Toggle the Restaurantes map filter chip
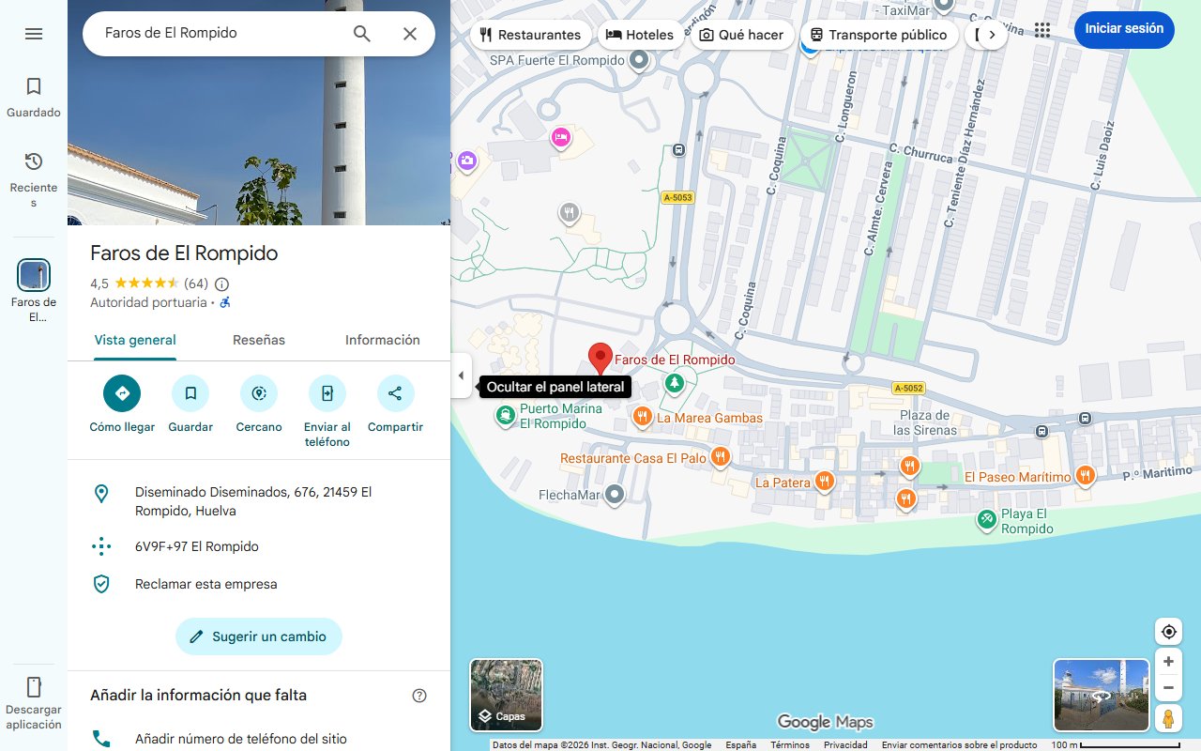The image size is (1201, 751). pos(530,34)
